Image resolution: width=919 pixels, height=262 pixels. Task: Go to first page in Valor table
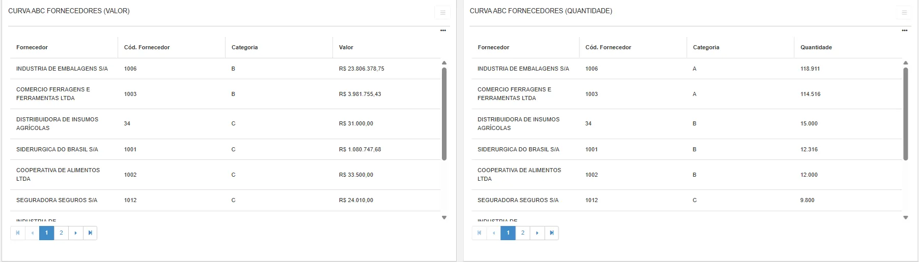[x=18, y=233]
